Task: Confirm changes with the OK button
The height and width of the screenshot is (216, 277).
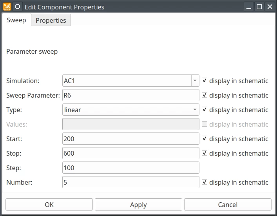Action: (x=49, y=205)
